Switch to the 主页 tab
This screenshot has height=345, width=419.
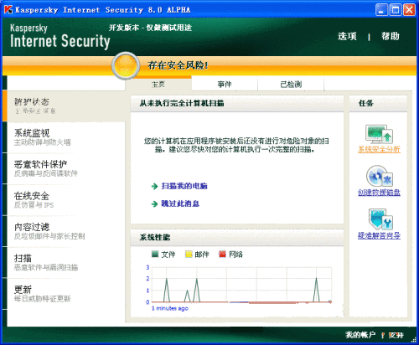tap(158, 84)
